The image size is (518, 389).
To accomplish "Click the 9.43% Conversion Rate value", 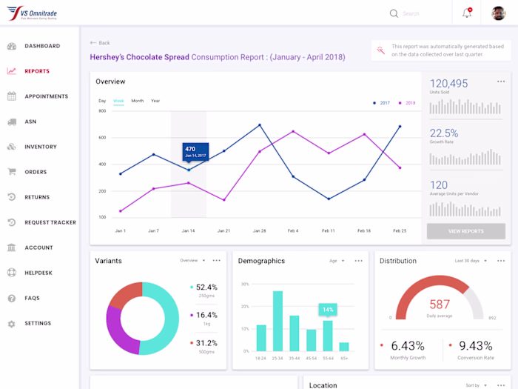I will pyautogui.click(x=476, y=346).
